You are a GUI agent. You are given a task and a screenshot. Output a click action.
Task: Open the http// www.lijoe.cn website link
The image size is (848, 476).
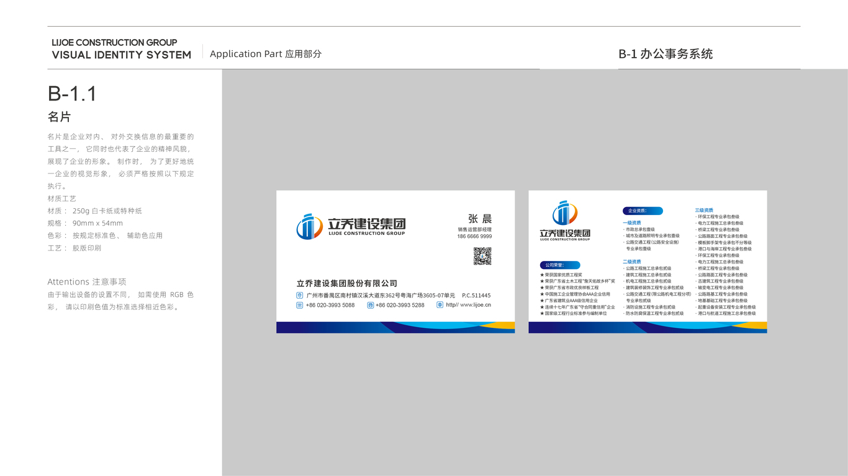pos(469,305)
